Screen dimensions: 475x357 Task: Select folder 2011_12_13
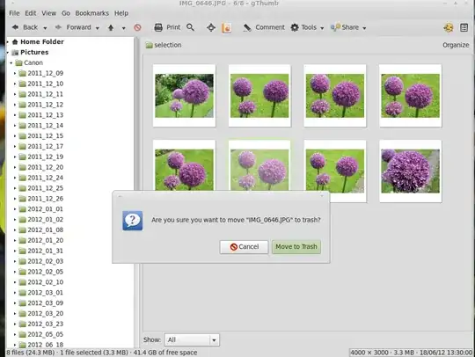click(x=46, y=115)
